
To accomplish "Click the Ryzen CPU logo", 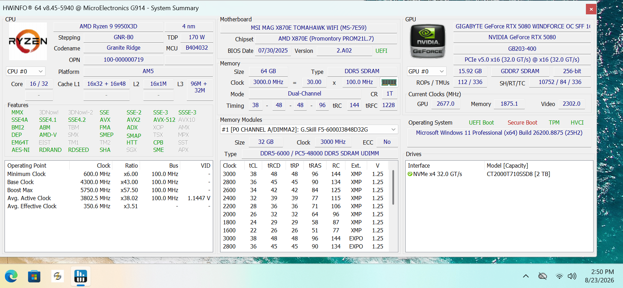I will pyautogui.click(x=28, y=41).
